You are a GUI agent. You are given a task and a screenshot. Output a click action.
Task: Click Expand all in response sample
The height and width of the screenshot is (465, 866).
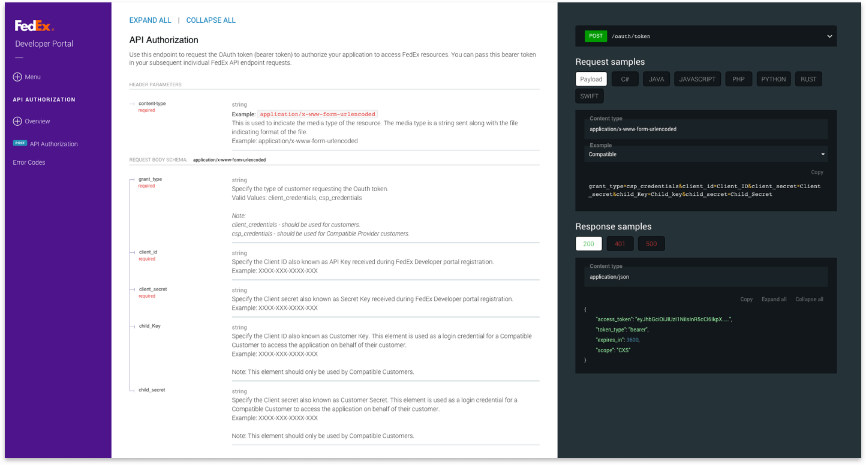click(774, 299)
